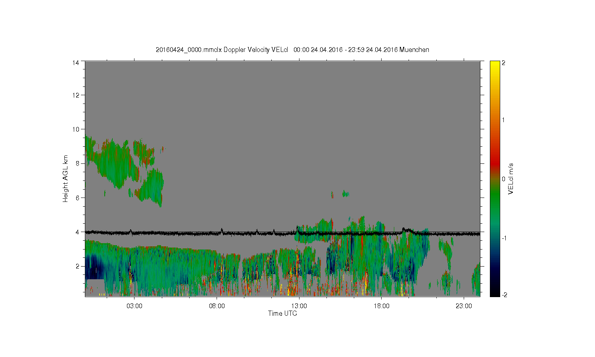Click the 'VELcl m/s' colorbar label
The height and width of the screenshot is (357, 595).
point(511,178)
